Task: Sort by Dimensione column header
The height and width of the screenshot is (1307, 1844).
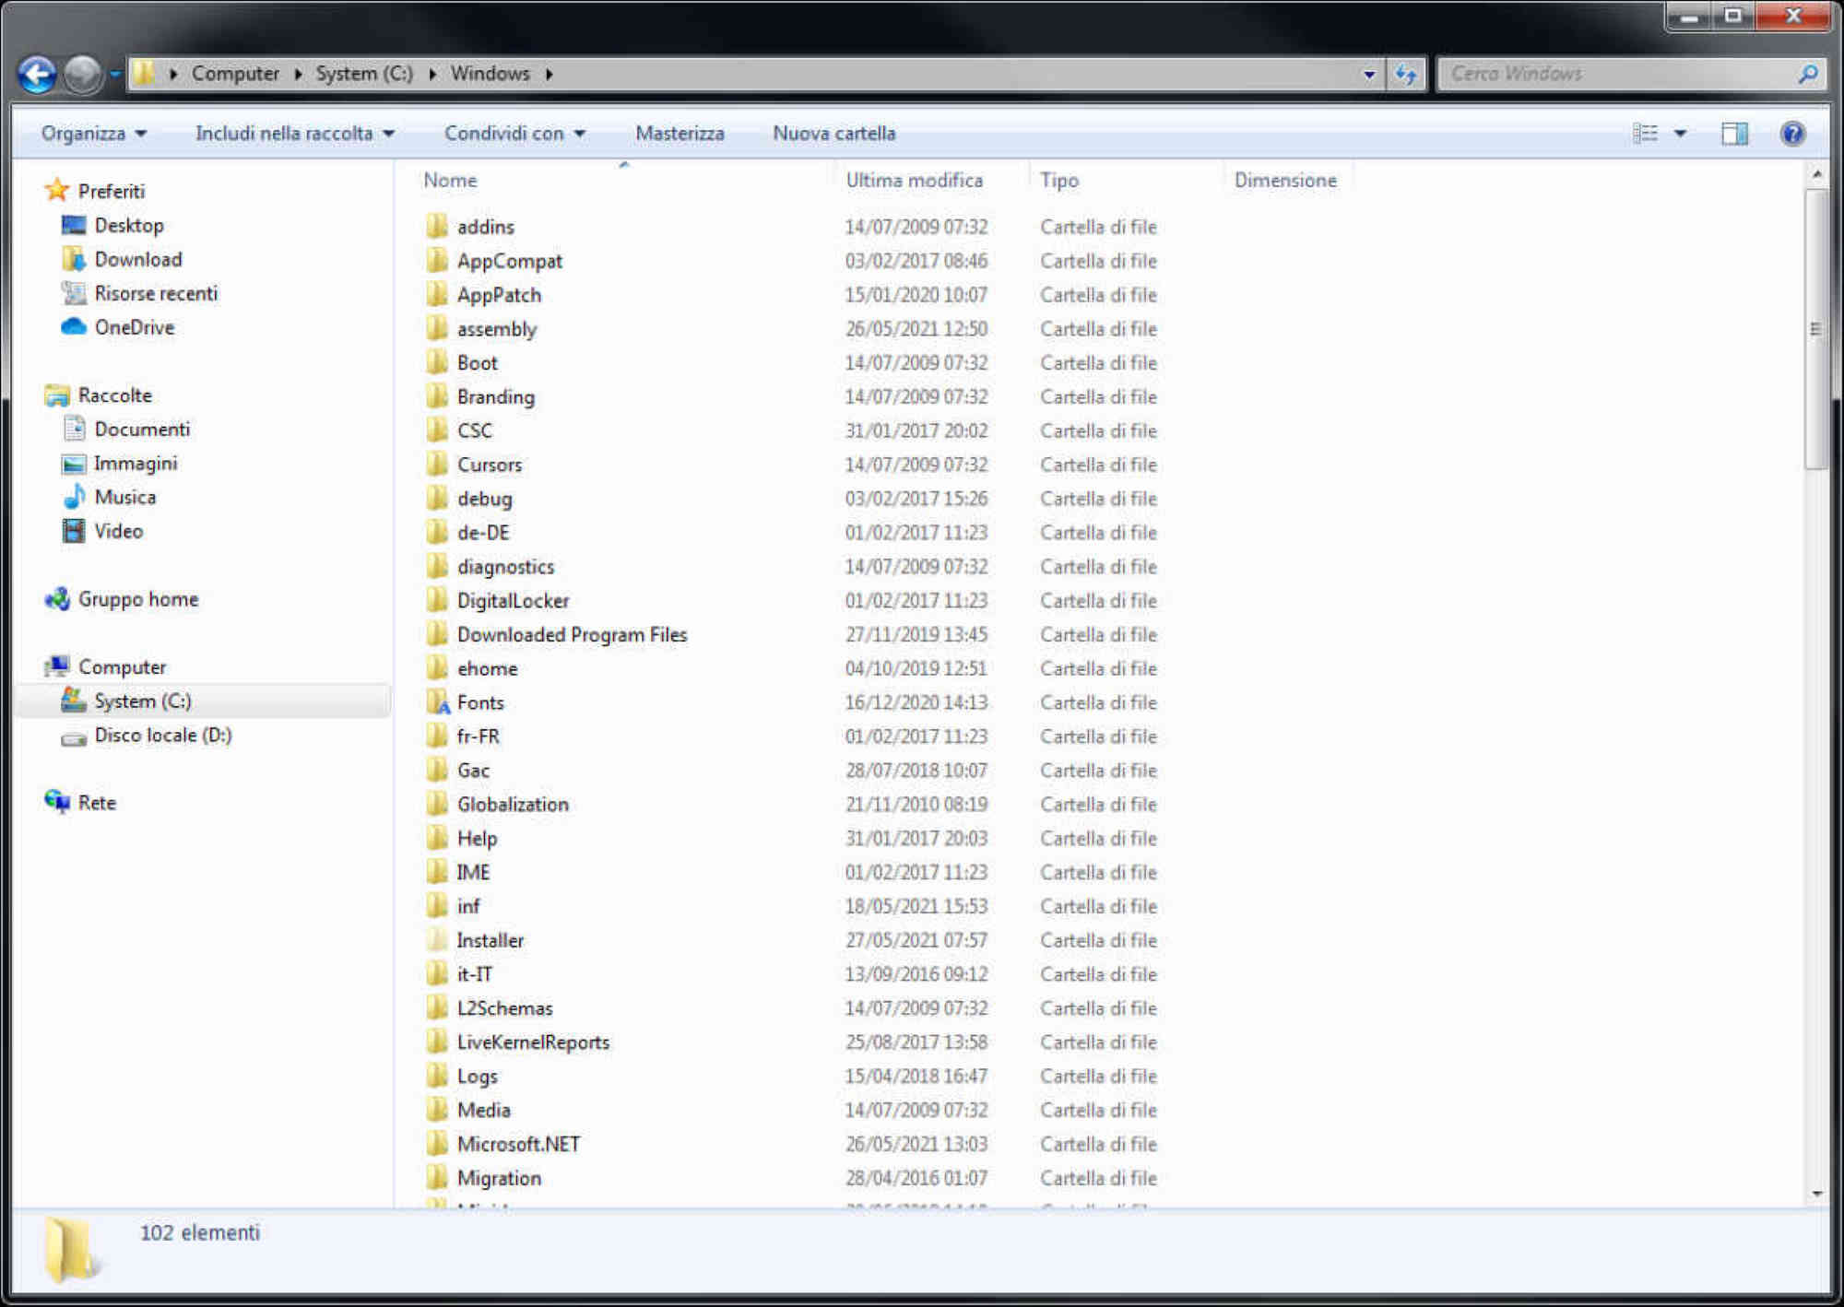Action: tap(1287, 180)
